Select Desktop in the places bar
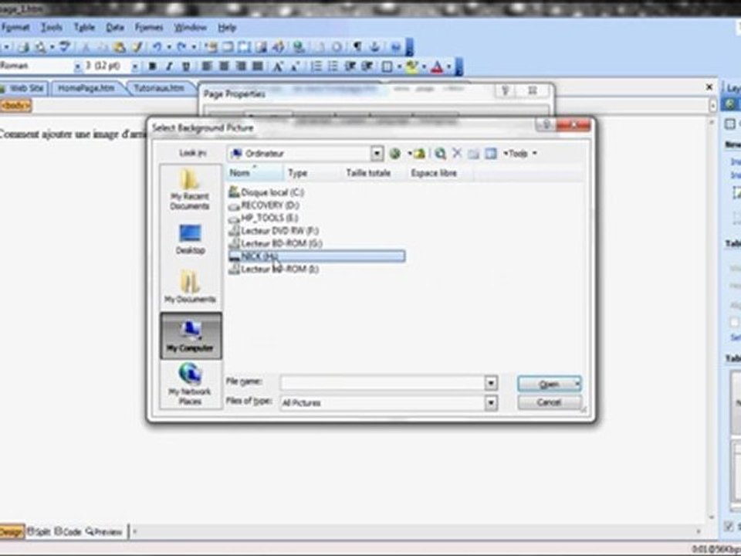741x556 pixels. [190, 239]
